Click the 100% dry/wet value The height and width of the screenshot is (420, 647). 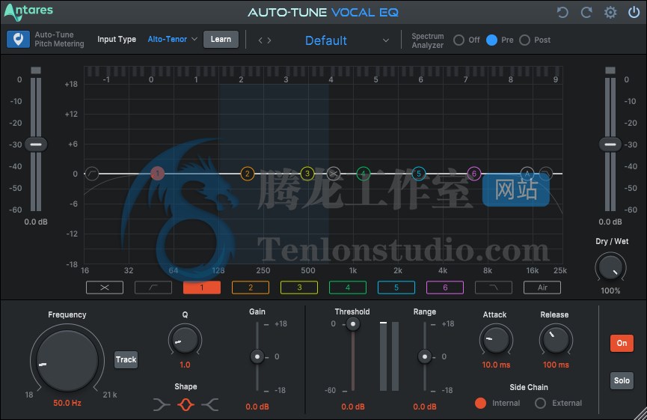click(x=610, y=290)
